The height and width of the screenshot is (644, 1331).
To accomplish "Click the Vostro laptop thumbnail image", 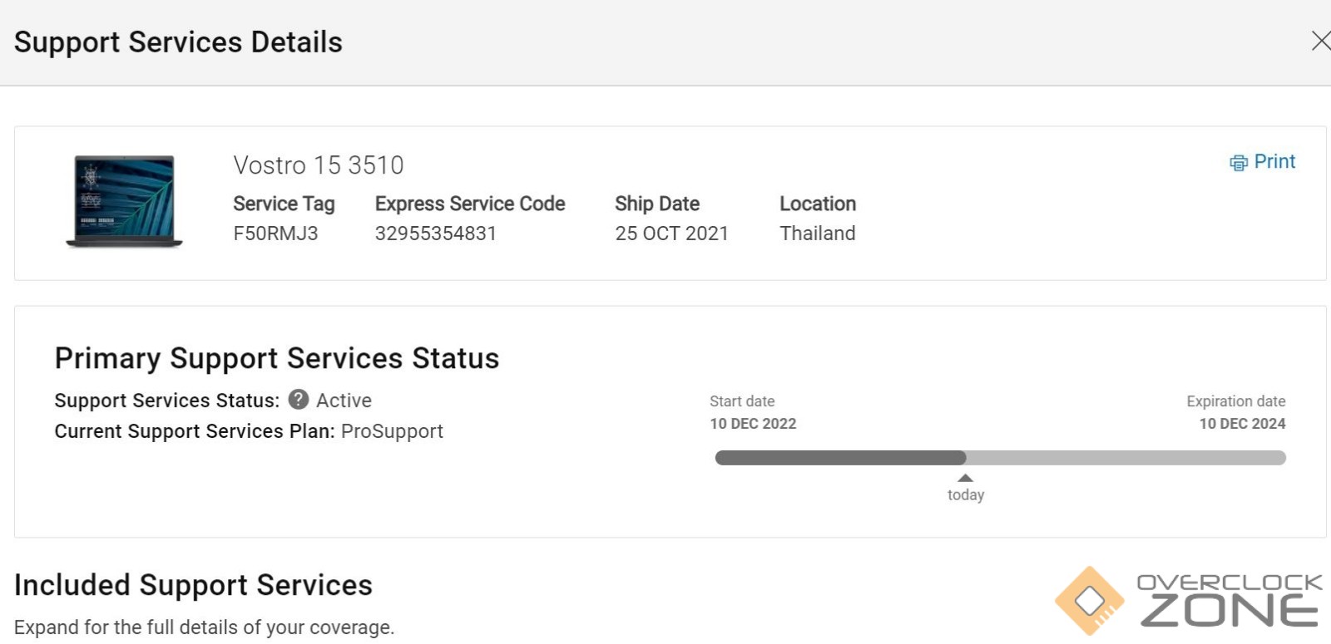I will point(124,201).
